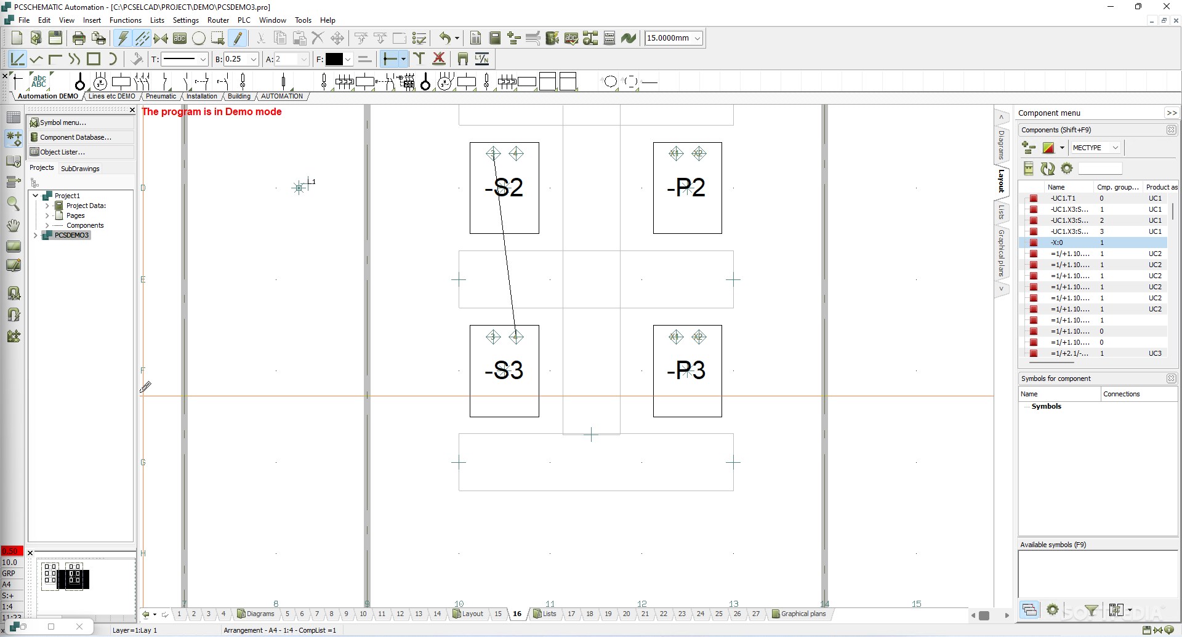The image size is (1182, 637).
Task: Click the Component Database... button
Action: coord(81,137)
